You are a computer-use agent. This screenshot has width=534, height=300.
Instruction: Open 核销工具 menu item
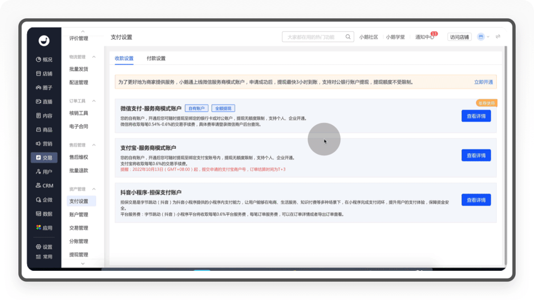click(x=79, y=113)
